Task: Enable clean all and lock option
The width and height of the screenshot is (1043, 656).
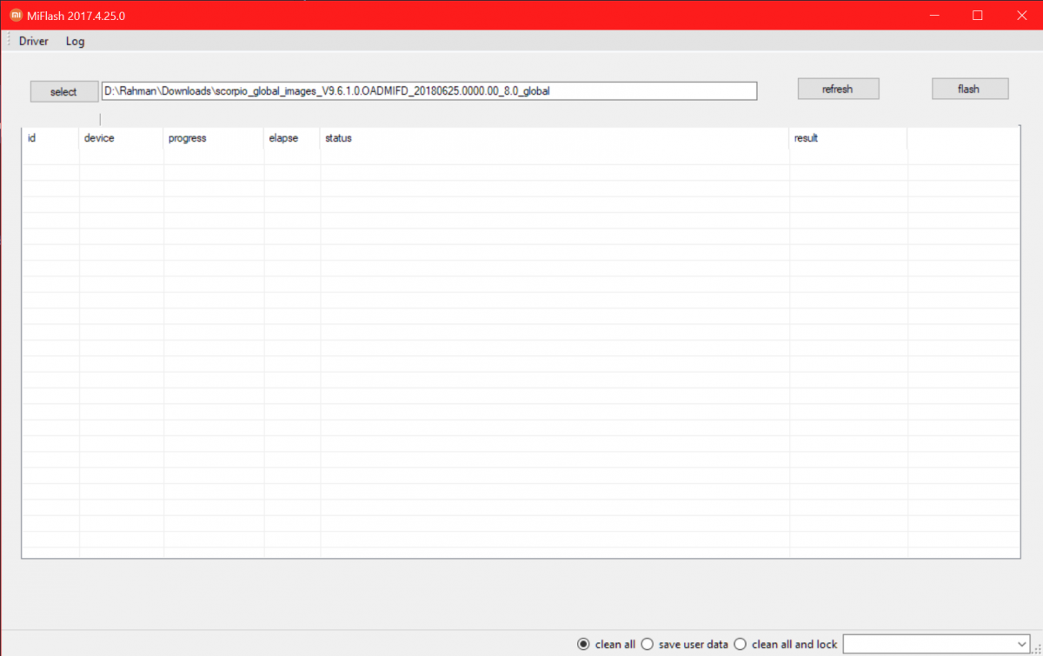Action: tap(786, 644)
